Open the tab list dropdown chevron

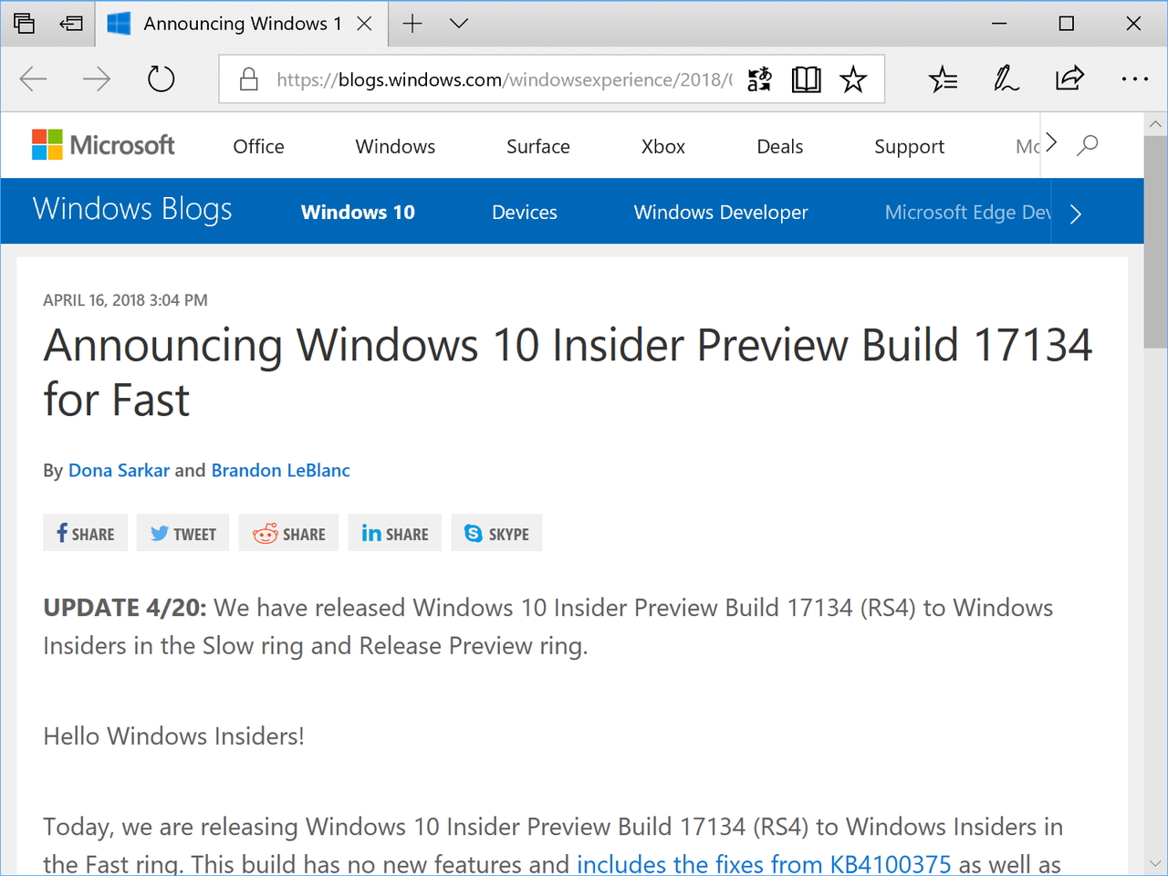tap(458, 23)
